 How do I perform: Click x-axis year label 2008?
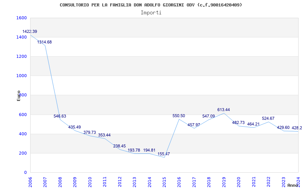click(60, 182)
